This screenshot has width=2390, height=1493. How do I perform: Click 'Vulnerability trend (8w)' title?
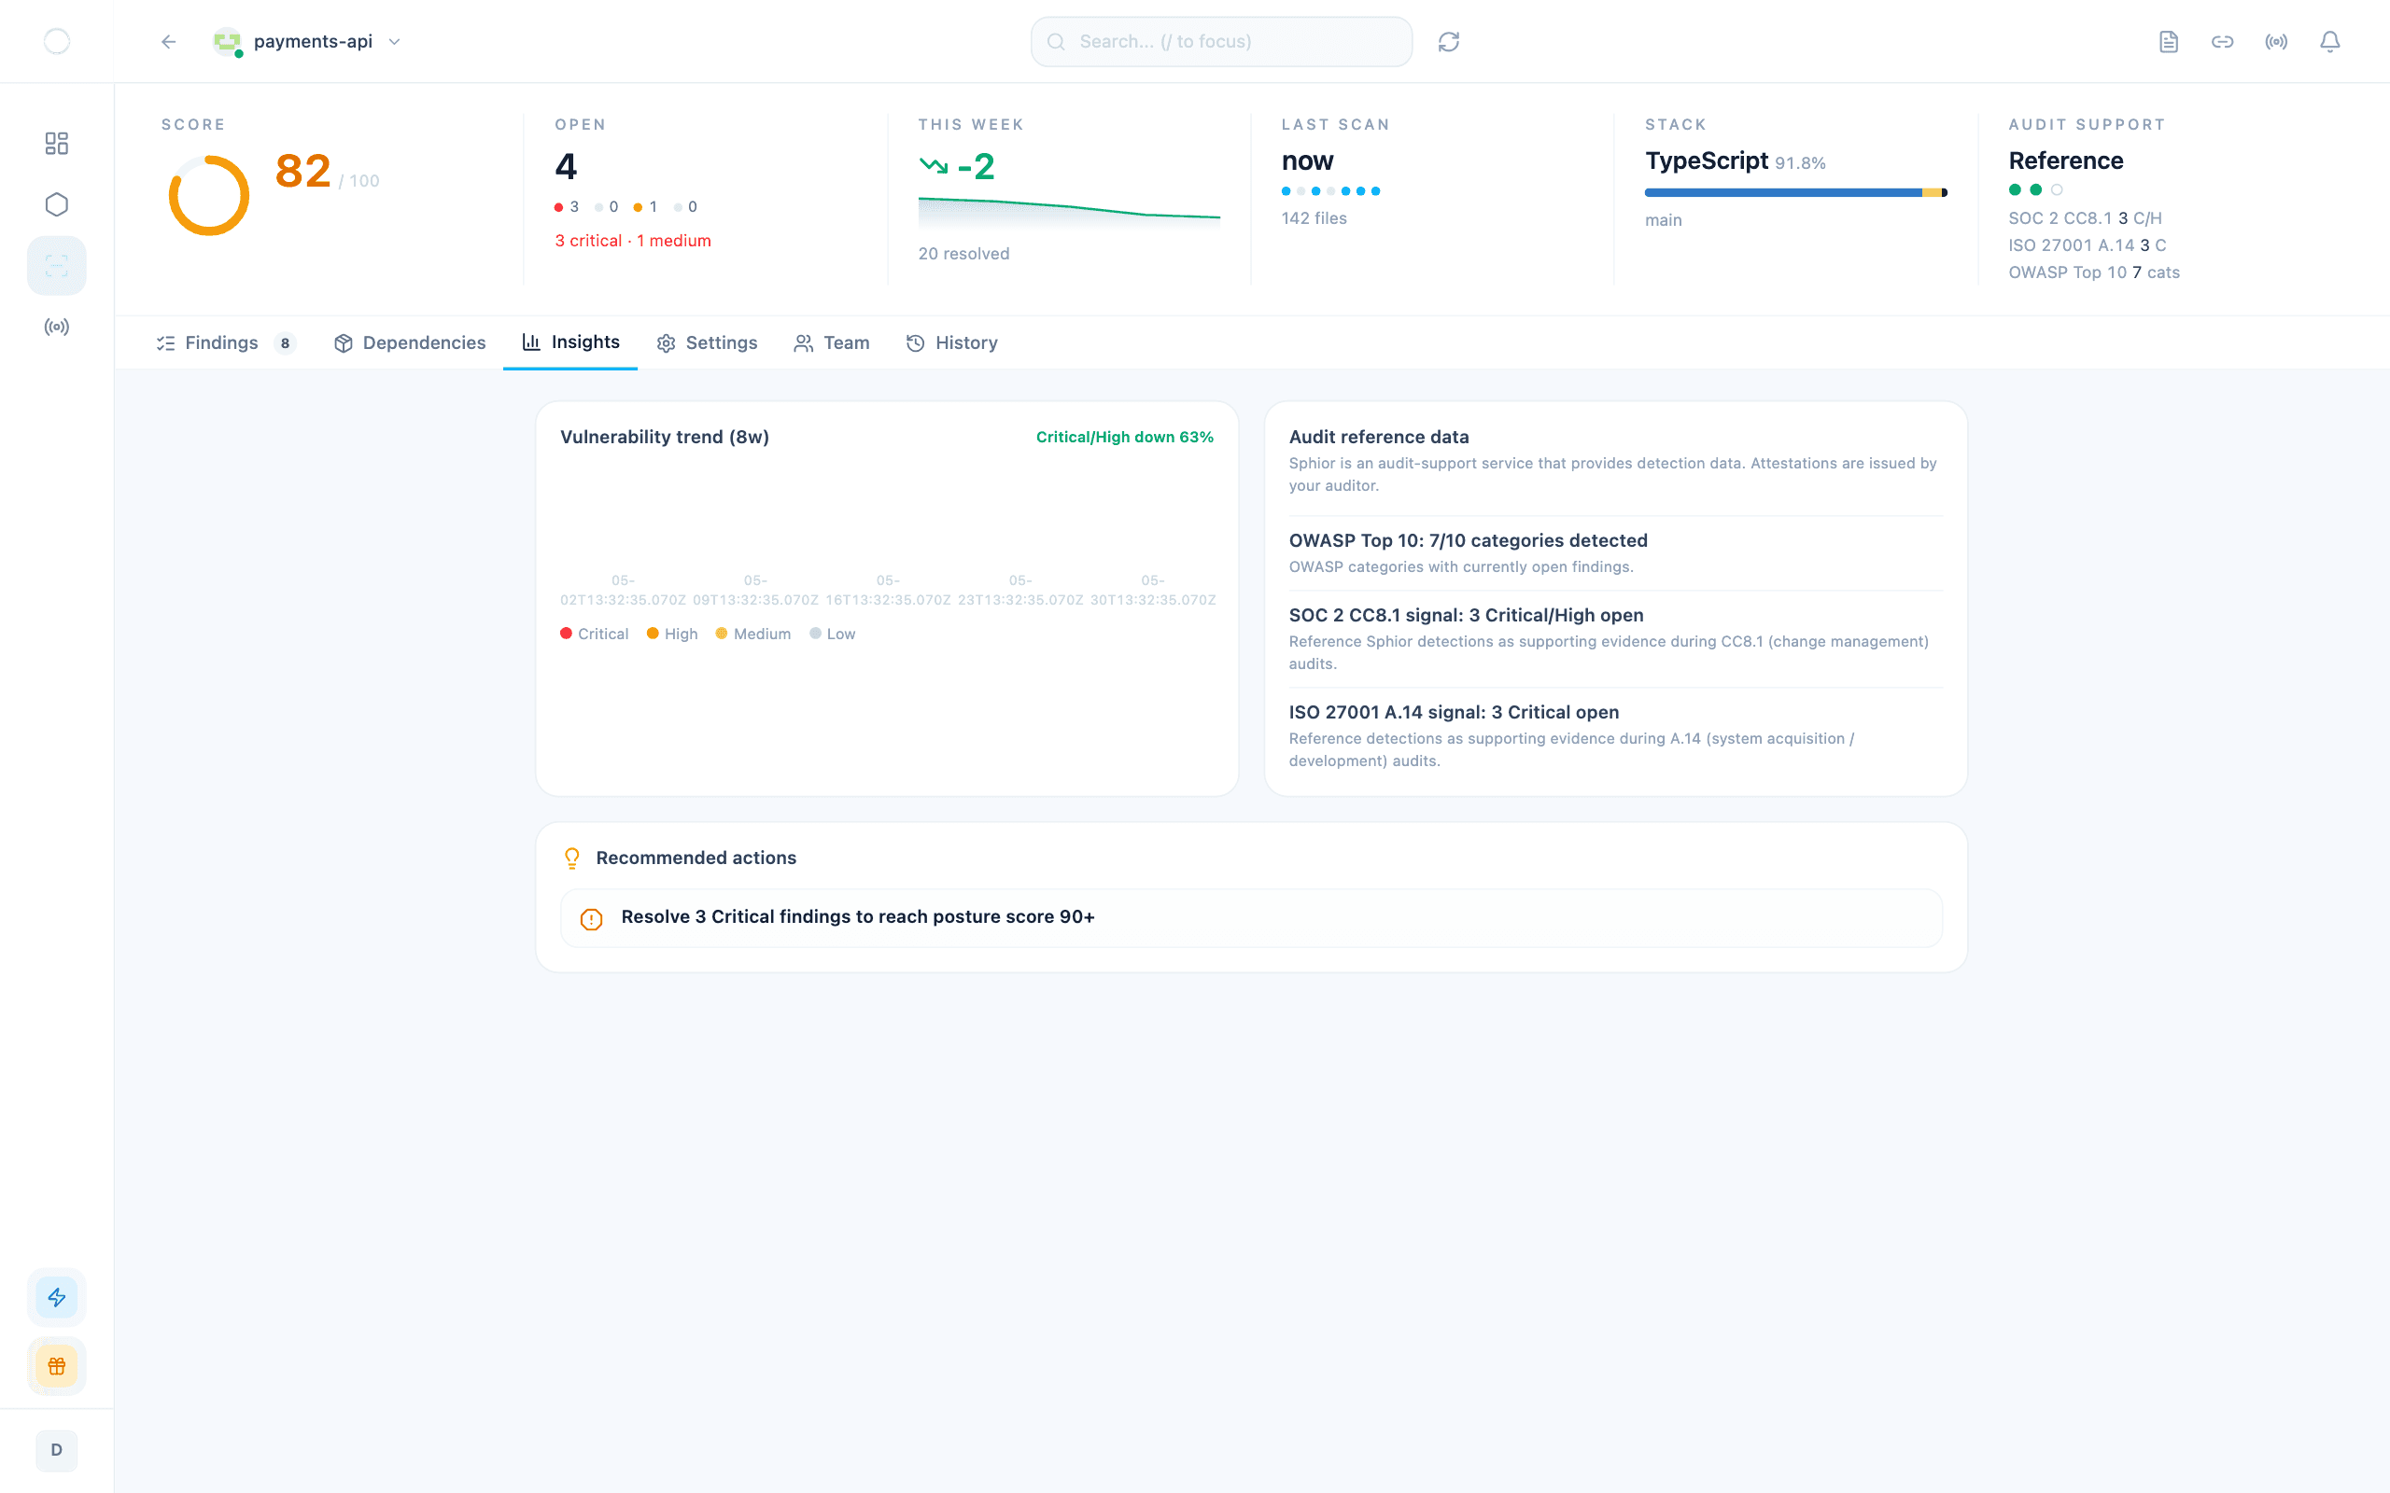[x=665, y=438]
